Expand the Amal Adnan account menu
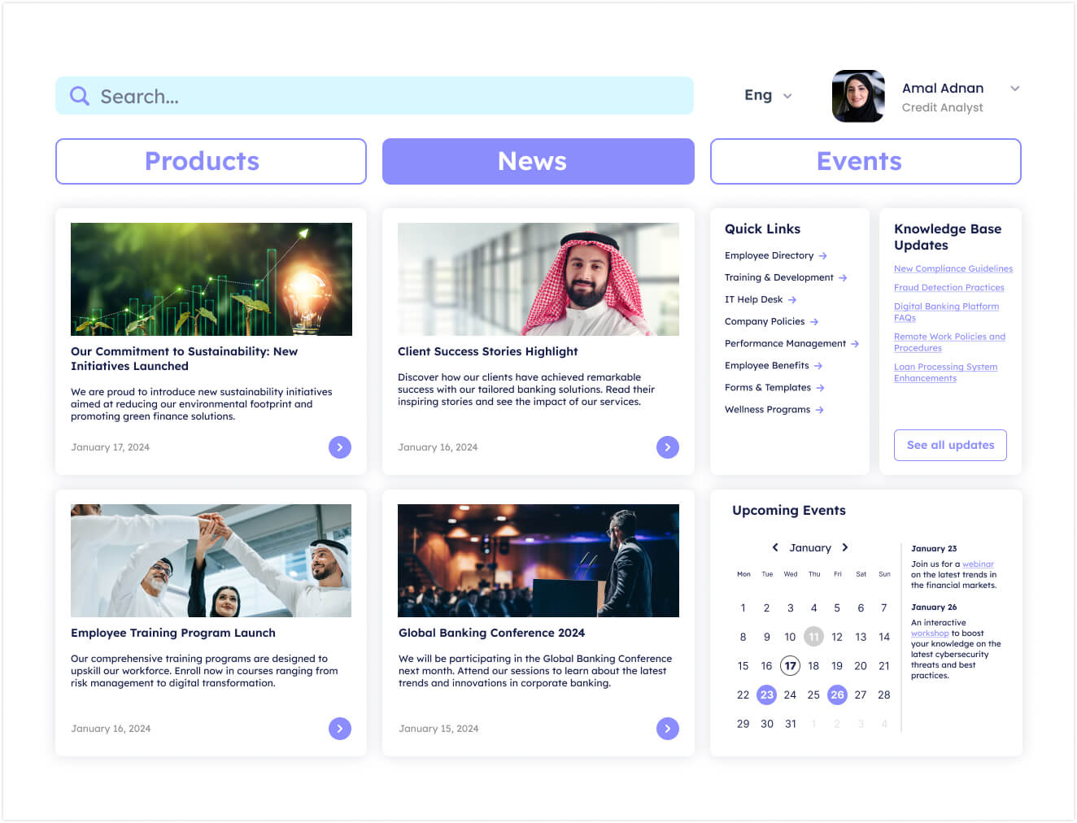This screenshot has height=823, width=1077. 1014,89
